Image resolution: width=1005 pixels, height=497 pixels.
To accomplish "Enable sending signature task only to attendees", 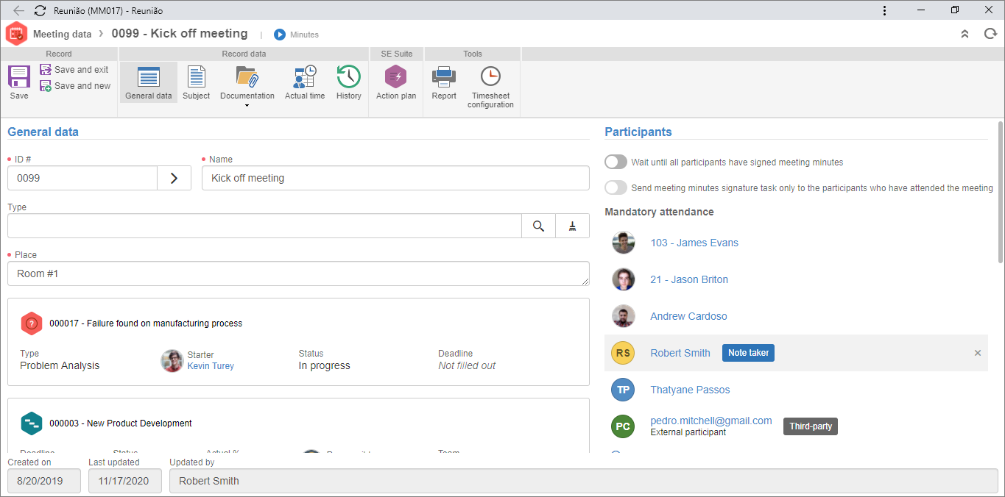I will click(616, 187).
